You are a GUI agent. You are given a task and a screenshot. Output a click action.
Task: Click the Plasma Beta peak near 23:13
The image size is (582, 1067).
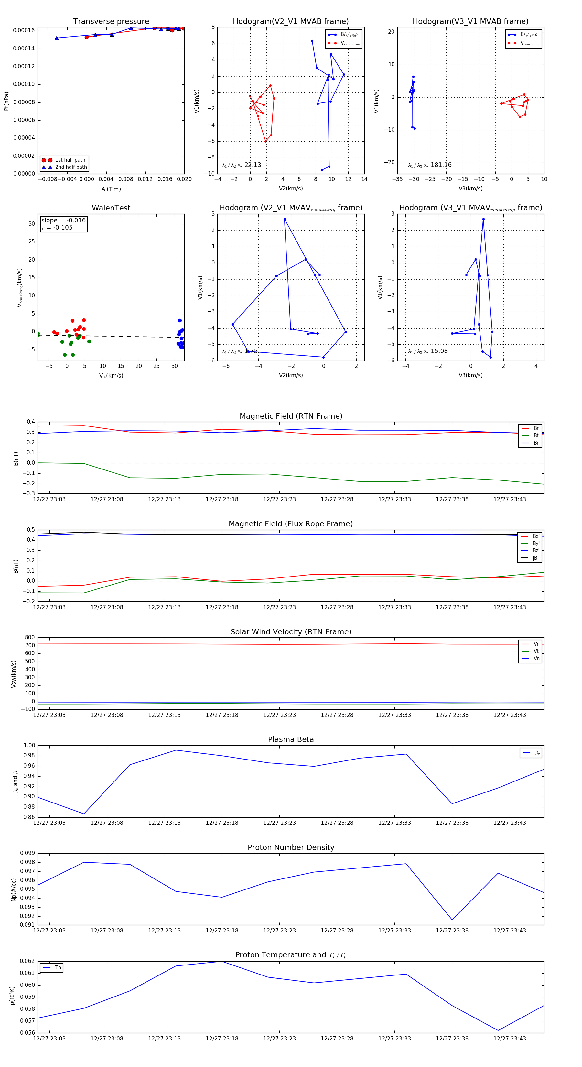click(x=176, y=750)
